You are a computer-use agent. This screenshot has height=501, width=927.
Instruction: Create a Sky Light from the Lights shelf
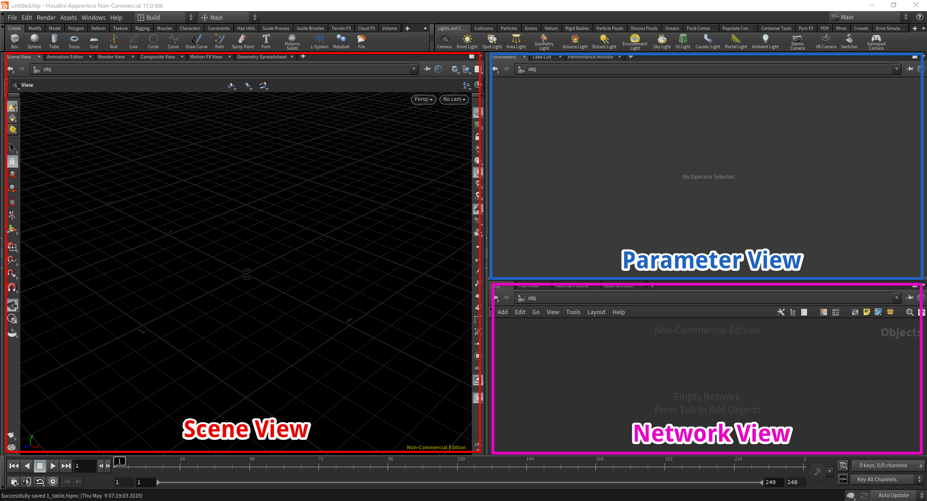pos(662,41)
